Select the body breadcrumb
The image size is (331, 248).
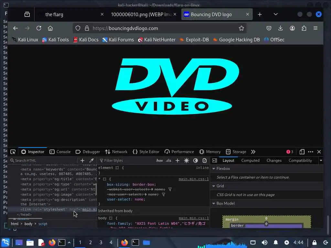point(28,224)
